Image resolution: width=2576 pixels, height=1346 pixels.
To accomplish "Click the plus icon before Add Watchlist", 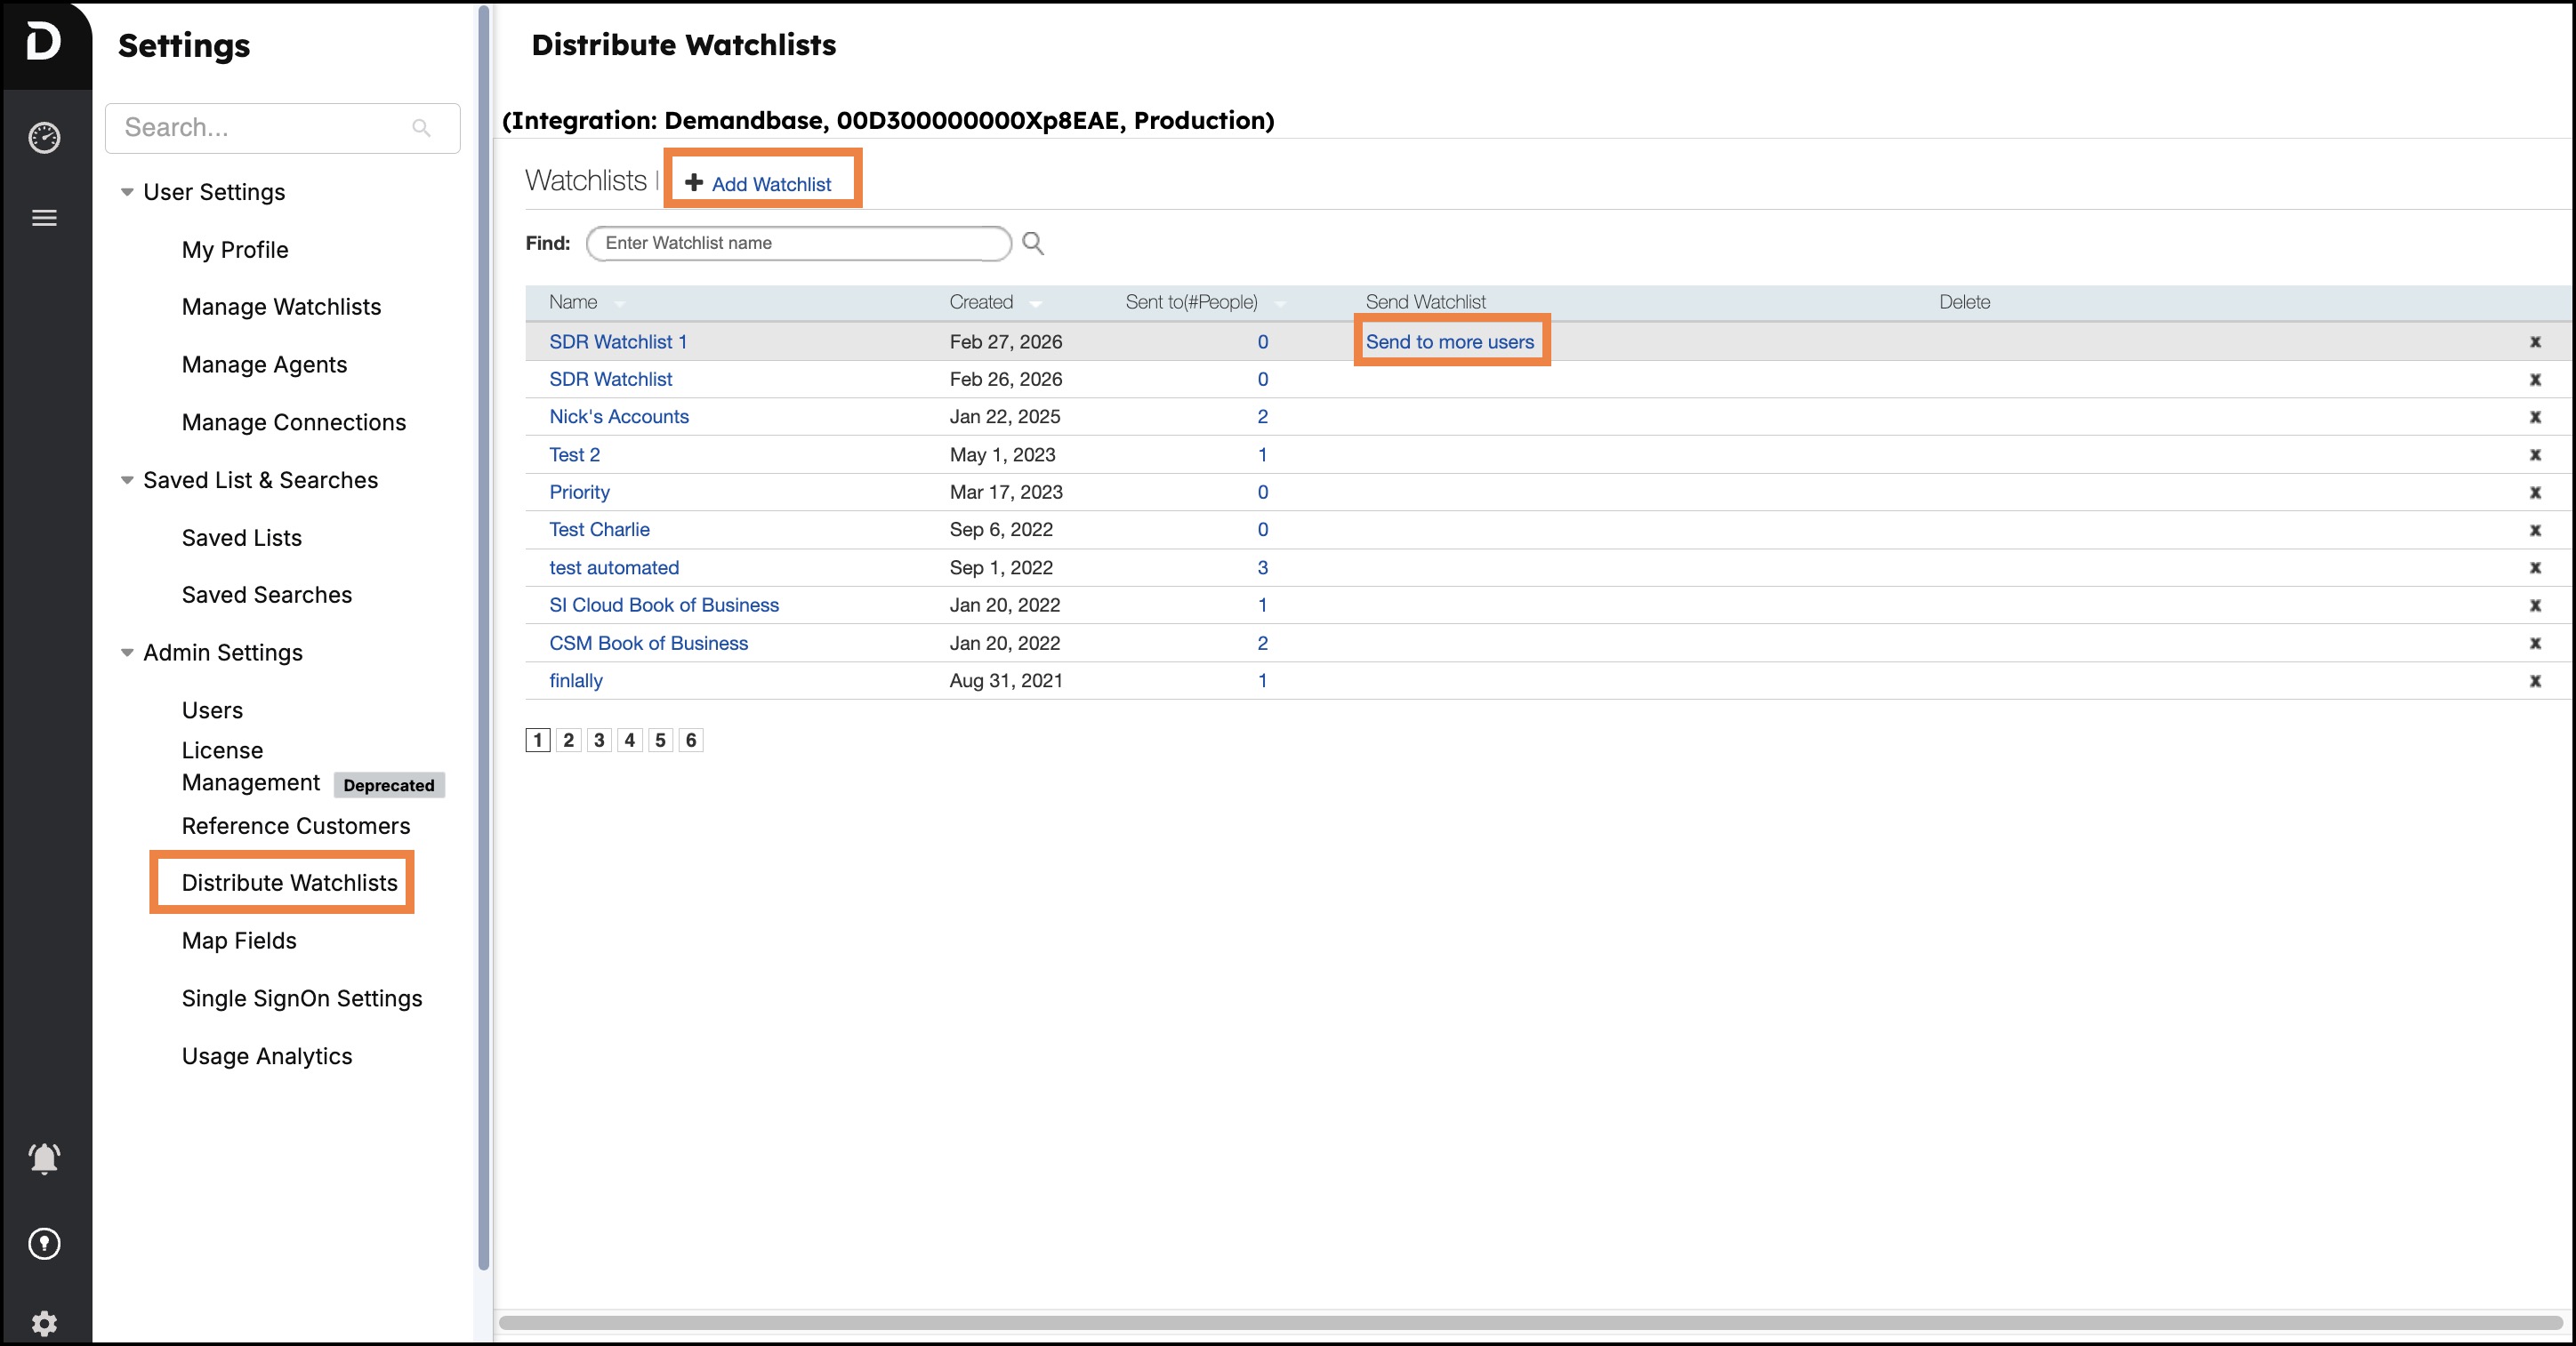I will click(694, 182).
